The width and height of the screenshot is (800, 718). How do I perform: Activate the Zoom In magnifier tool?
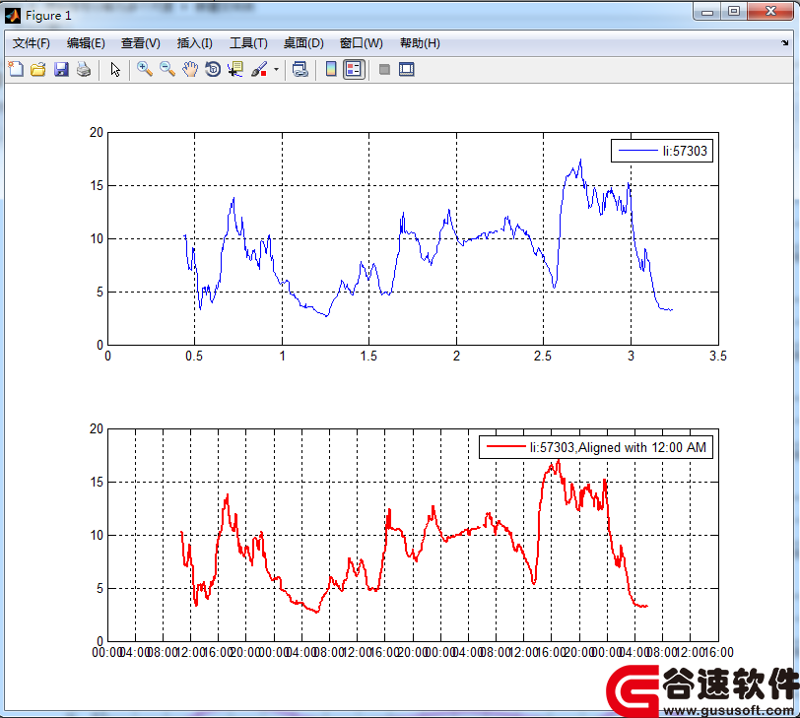click(x=145, y=69)
